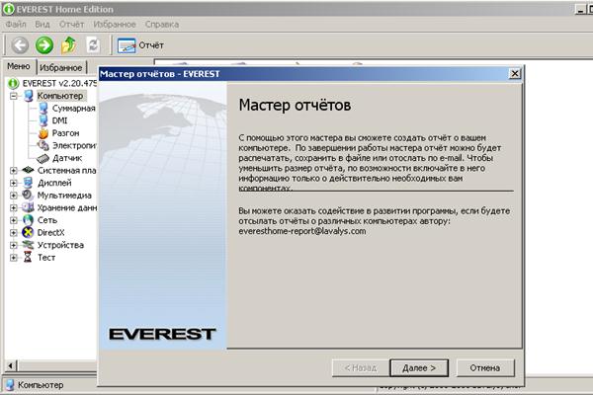The height and width of the screenshot is (395, 593).
Task: Expand the Тест node
Action: (14, 258)
